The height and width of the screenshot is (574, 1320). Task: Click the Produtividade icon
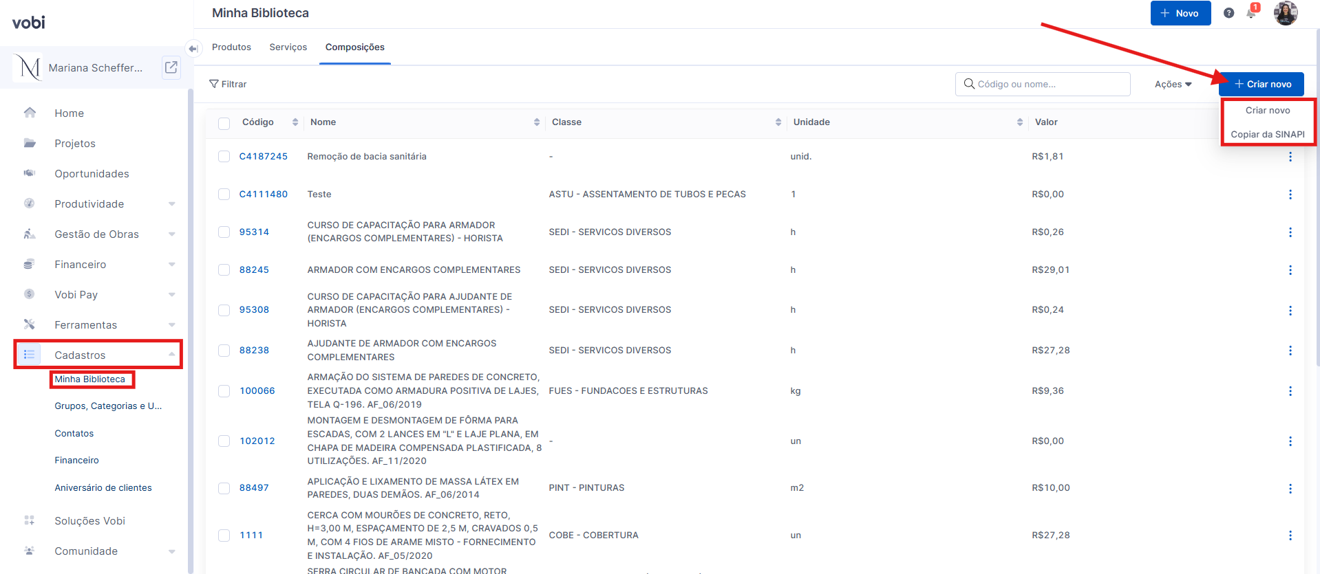coord(30,203)
